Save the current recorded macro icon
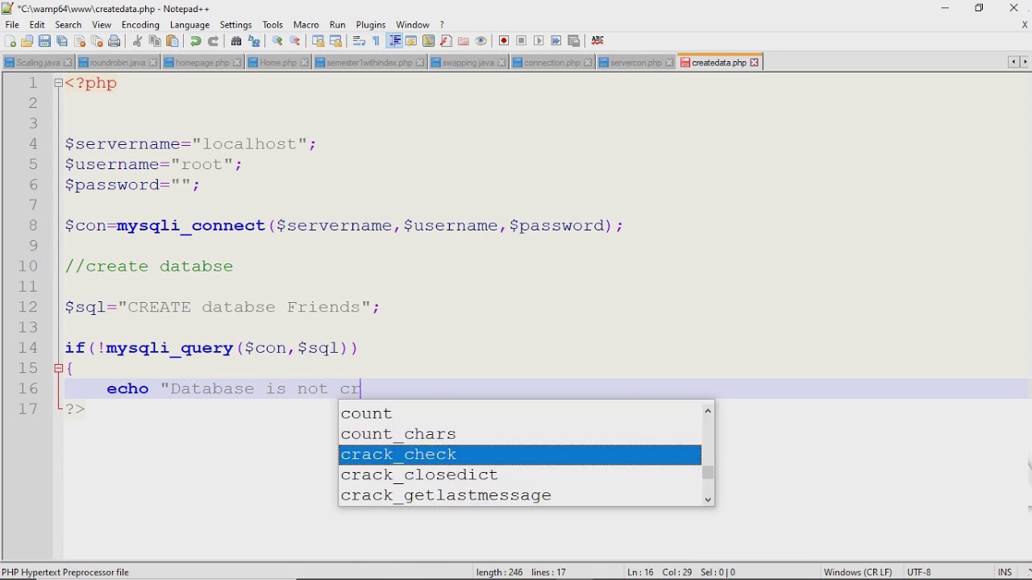Image resolution: width=1032 pixels, height=580 pixels. (x=573, y=41)
